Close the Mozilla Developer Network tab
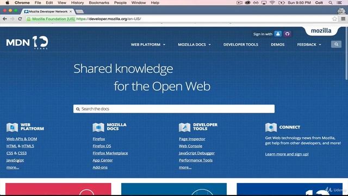Screen dimensions: 348x196 click(x=71, y=11)
